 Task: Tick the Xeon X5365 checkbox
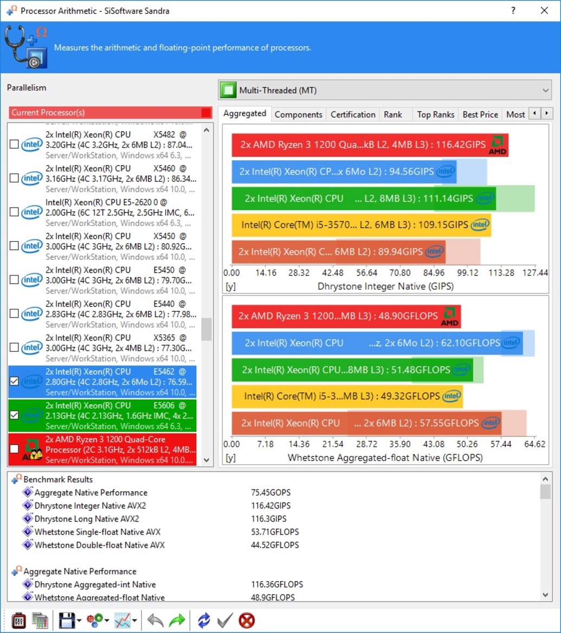[x=14, y=348]
